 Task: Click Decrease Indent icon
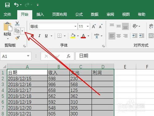[135, 36]
